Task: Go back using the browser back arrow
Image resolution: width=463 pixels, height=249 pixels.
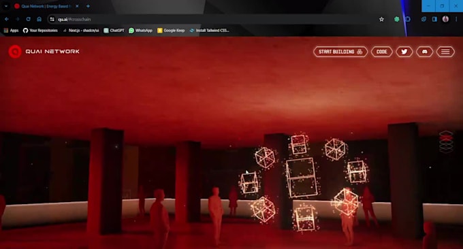Action: click(x=7, y=19)
